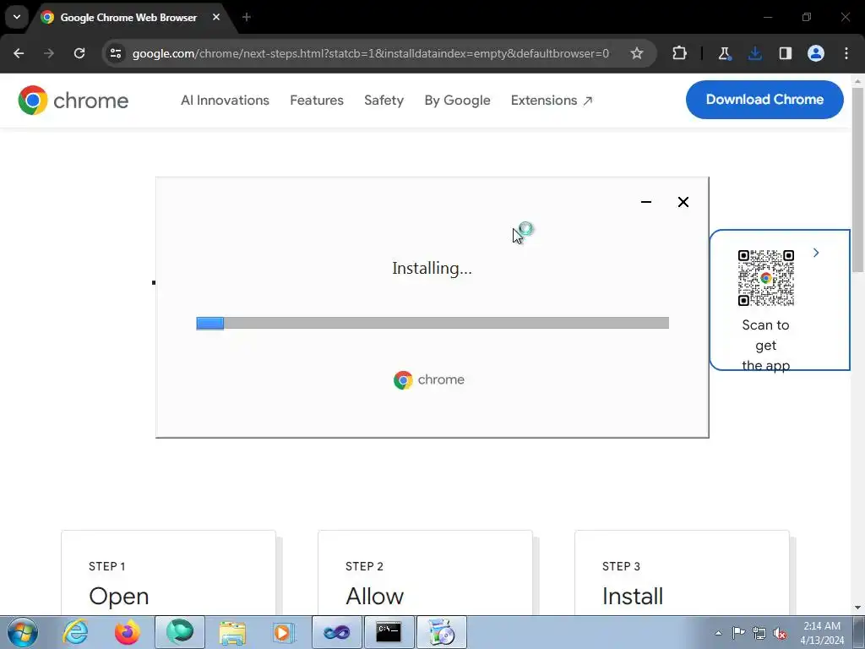Click the muted volume tray icon
The image size is (865, 649).
click(780, 633)
